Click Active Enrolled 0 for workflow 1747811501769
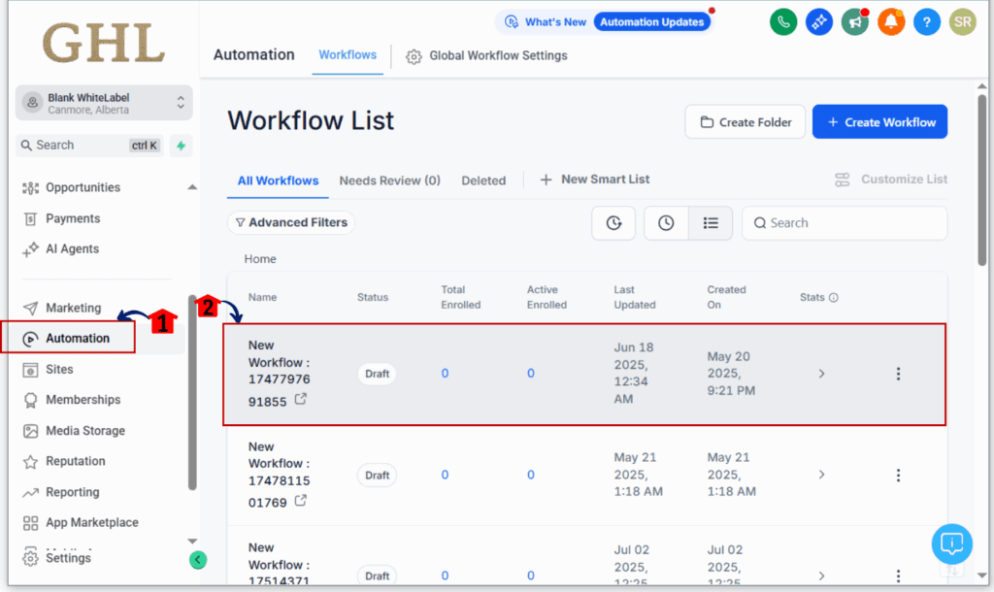This screenshot has width=994, height=592. (531, 475)
